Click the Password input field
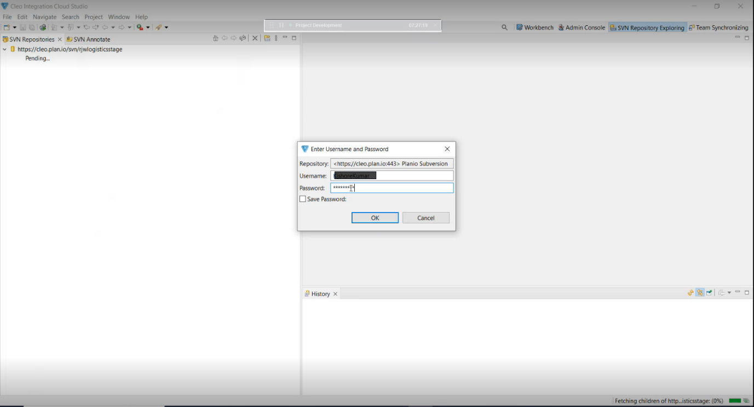The height and width of the screenshot is (407, 754). pyautogui.click(x=392, y=188)
